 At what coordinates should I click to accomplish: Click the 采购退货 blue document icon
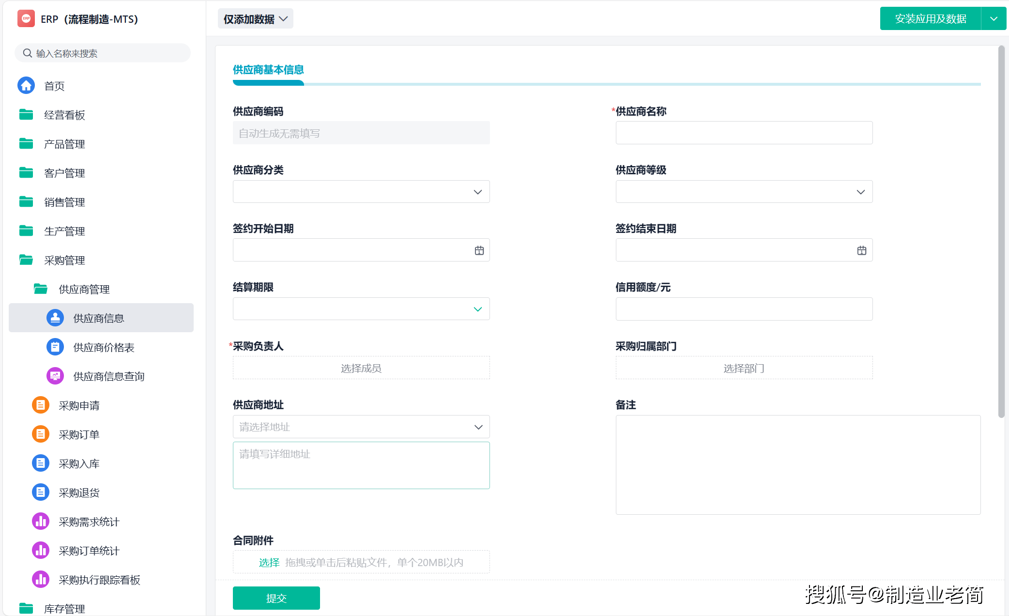[x=41, y=493]
